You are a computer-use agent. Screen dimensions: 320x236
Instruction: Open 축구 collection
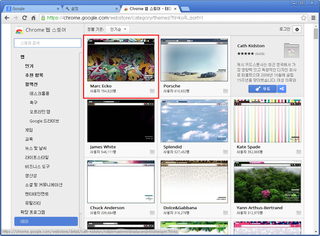point(34,102)
